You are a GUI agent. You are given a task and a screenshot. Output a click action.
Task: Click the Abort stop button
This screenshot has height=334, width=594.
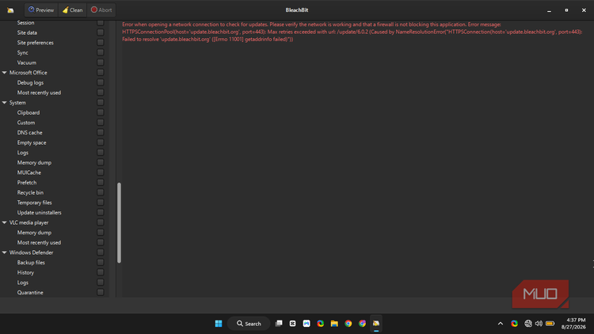click(x=101, y=9)
